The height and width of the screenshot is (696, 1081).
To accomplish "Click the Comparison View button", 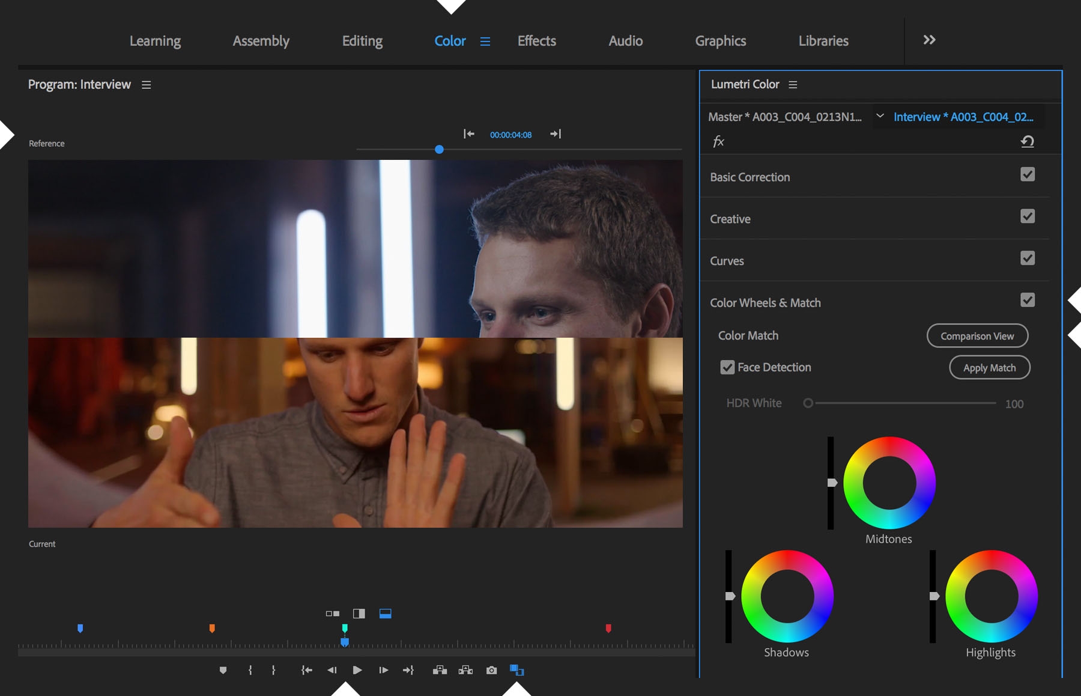I will (x=977, y=336).
